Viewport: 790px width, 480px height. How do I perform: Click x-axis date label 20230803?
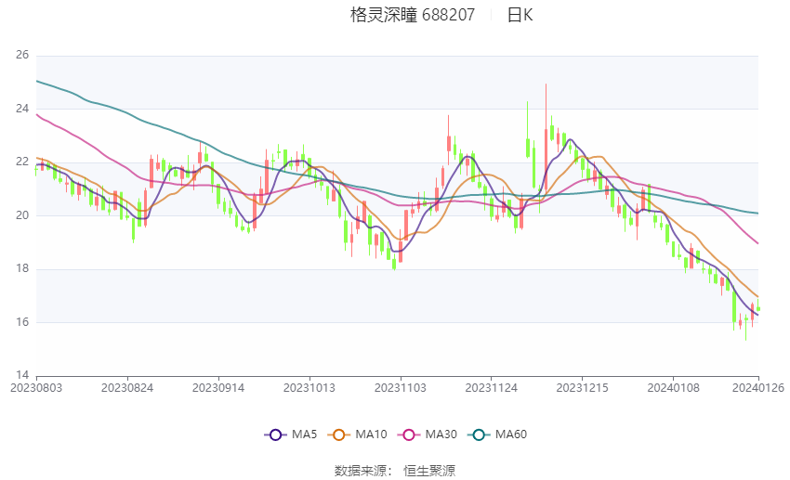(36, 388)
